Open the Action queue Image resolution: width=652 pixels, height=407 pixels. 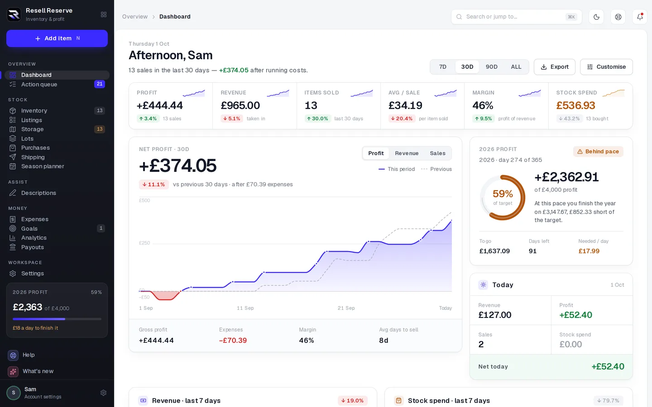pyautogui.click(x=57, y=85)
